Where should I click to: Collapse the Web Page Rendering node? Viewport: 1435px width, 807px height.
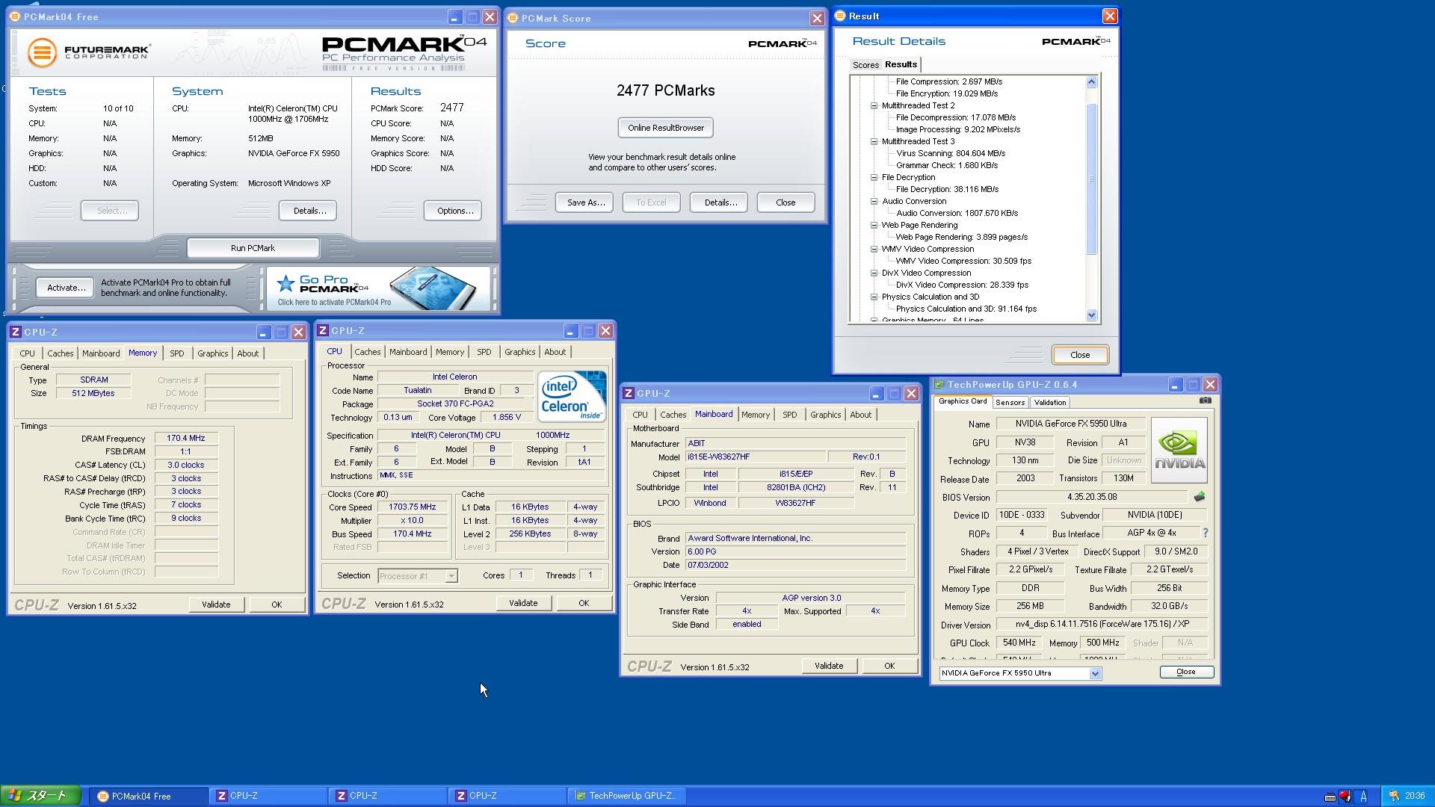tap(874, 225)
